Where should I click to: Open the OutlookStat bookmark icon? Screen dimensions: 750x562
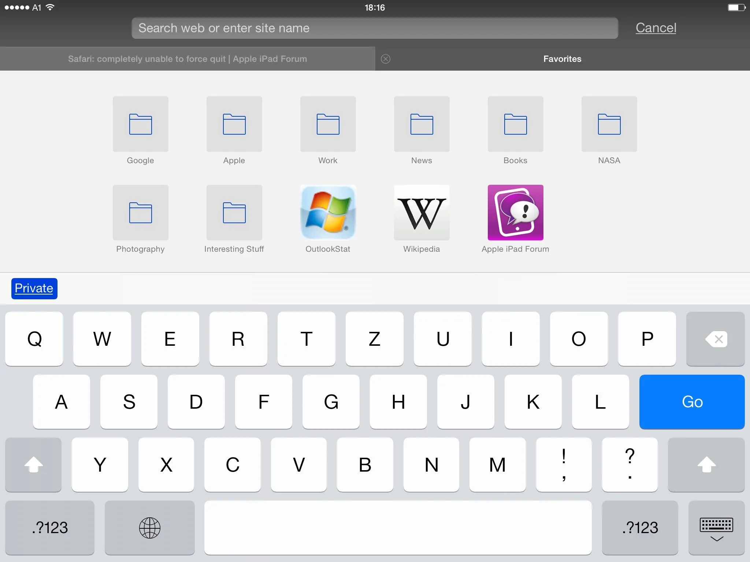pos(328,213)
